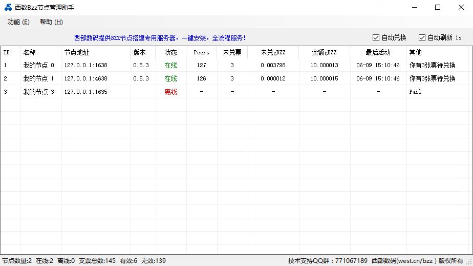
Task: Click the Fail message in 其他 column
Action: 415,92
